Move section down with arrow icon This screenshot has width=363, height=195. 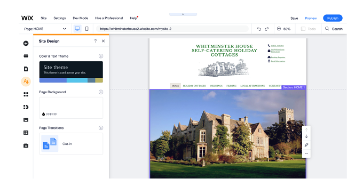pyautogui.click(x=306, y=136)
